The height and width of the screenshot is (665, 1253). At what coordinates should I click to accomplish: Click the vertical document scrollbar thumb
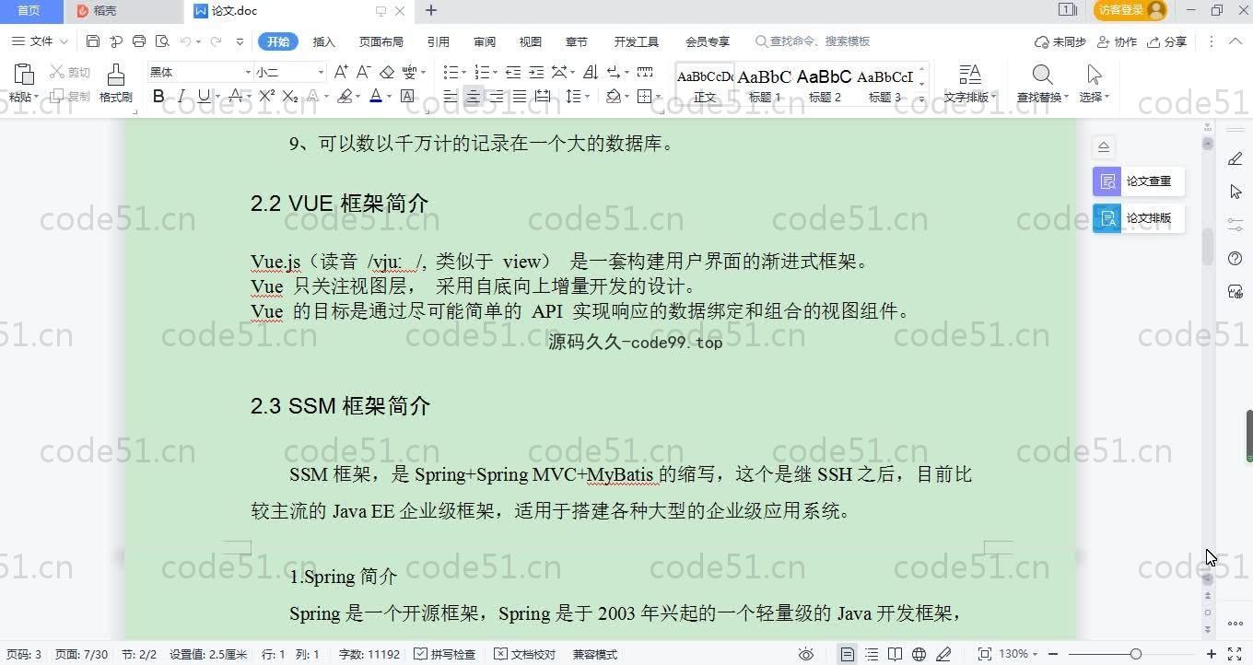1208,246
